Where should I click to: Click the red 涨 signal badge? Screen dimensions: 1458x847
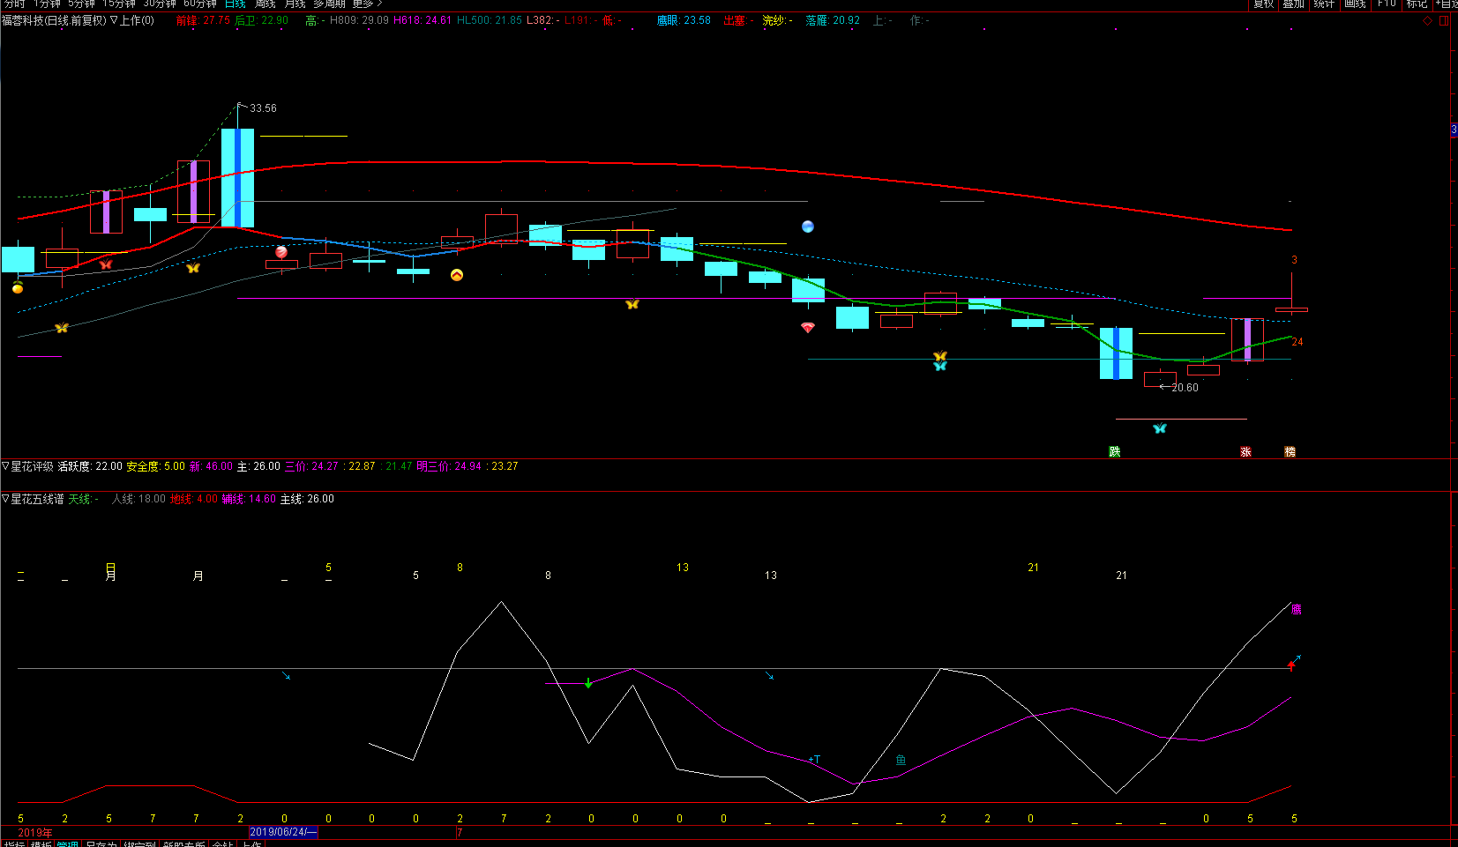coord(1246,451)
